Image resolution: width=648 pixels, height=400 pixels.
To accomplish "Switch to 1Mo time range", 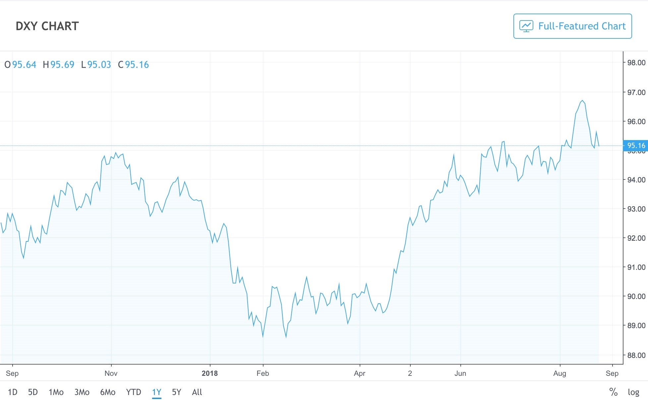I will tap(56, 392).
